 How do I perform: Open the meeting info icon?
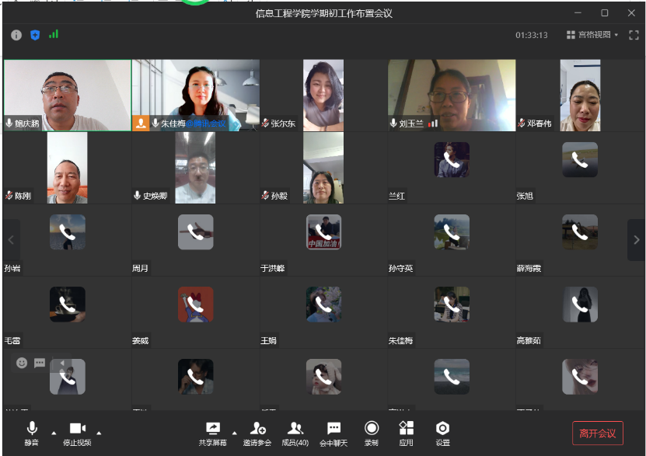coord(16,35)
